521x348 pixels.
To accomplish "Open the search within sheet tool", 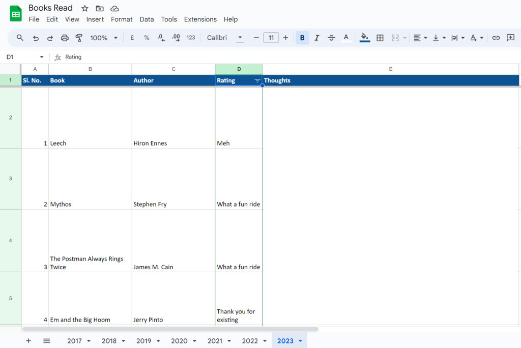I will coord(20,38).
